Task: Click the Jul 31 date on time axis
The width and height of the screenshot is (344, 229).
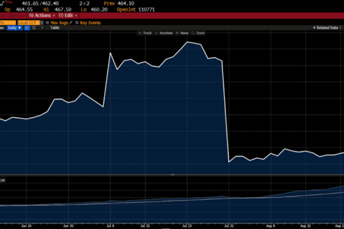Action: click(229, 226)
